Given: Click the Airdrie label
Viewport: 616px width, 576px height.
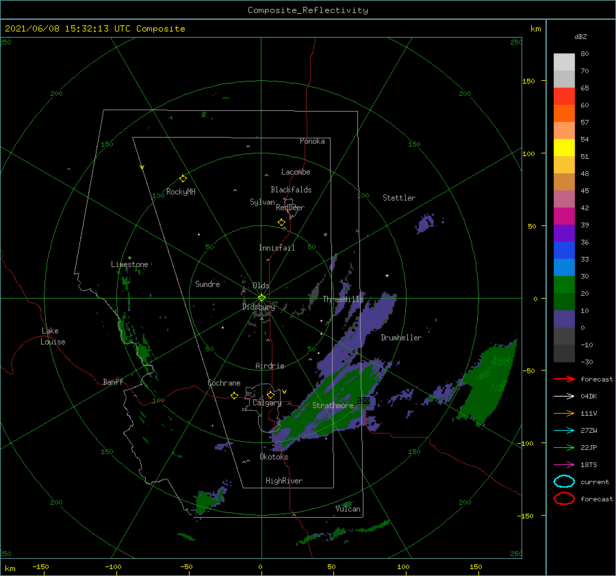Looking at the screenshot, I should (270, 366).
